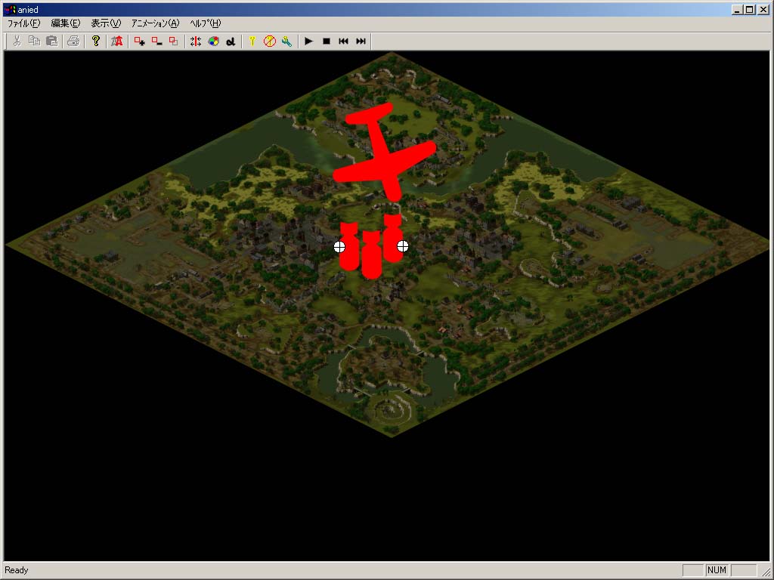This screenshot has height=580, width=774.
Task: Open the 編集(E) menu
Action: pos(65,23)
